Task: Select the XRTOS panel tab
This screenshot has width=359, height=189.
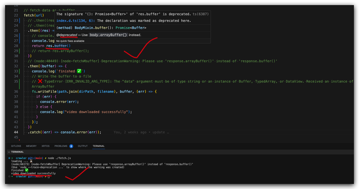Action: click(x=45, y=146)
